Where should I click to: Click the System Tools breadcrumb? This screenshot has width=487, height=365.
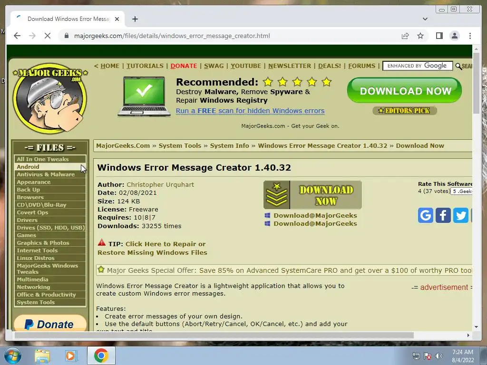180,145
